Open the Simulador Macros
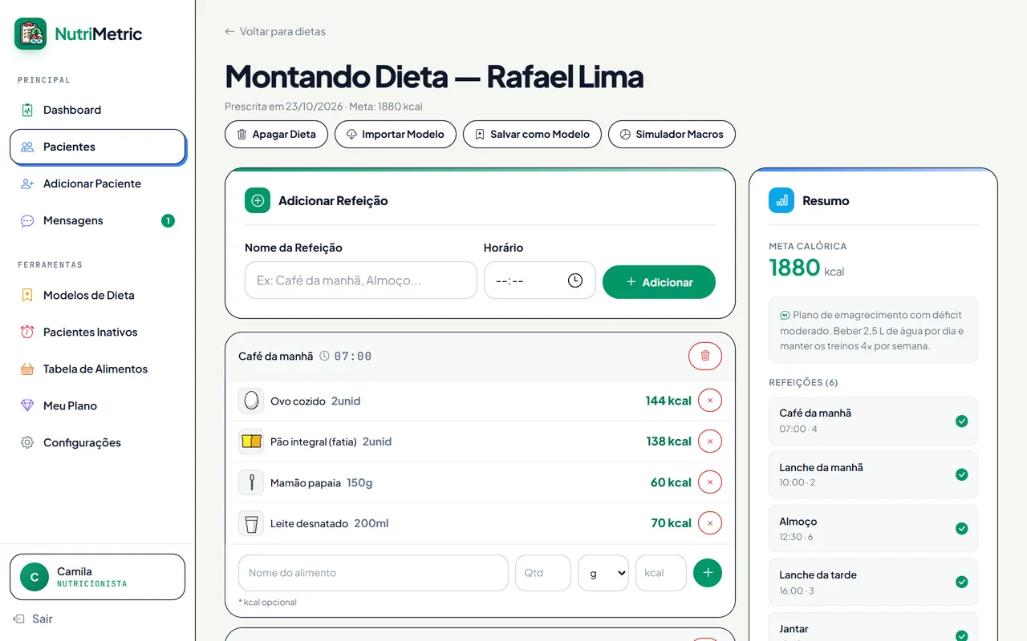 (x=672, y=134)
